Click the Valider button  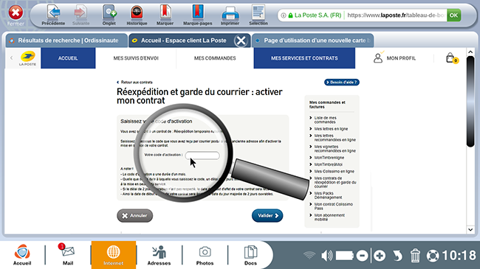(267, 215)
